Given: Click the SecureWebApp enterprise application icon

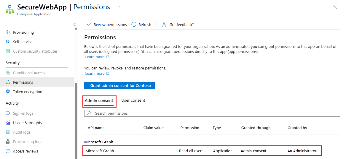Looking at the screenshot, I should pos(10,10).
